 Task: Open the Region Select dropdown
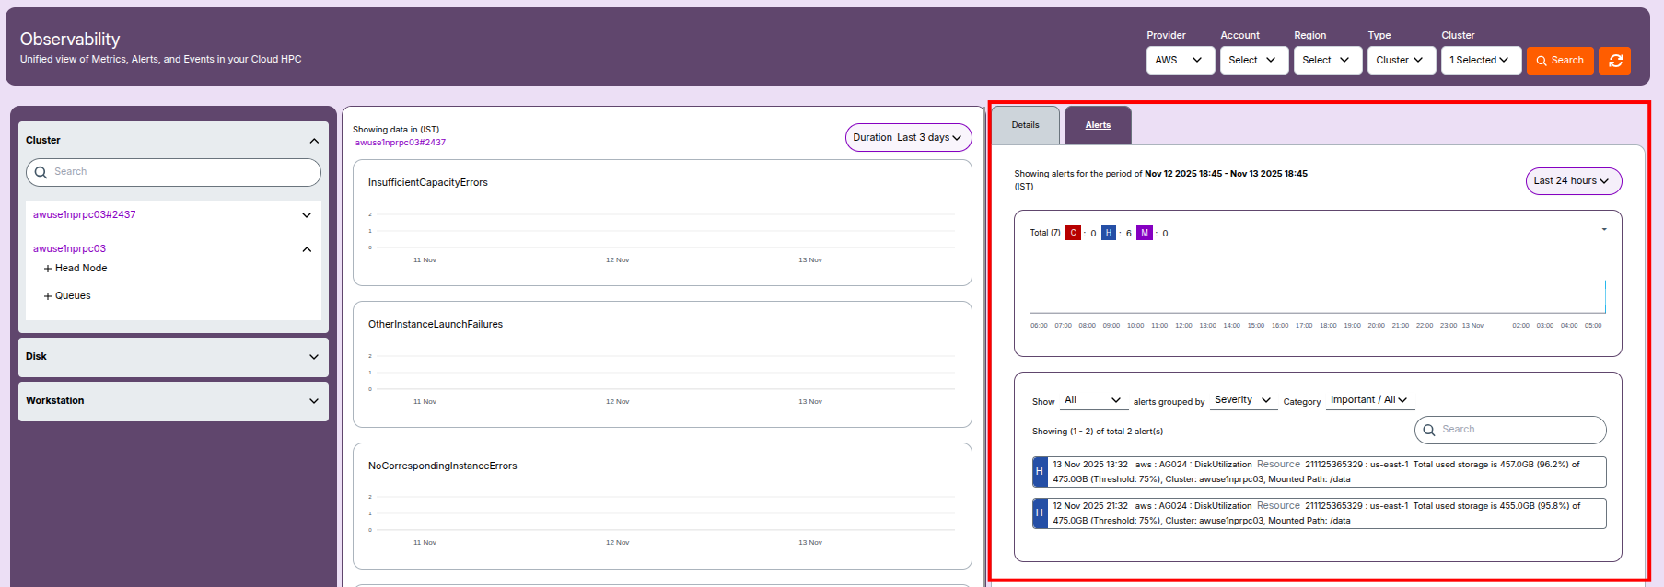pos(1328,61)
